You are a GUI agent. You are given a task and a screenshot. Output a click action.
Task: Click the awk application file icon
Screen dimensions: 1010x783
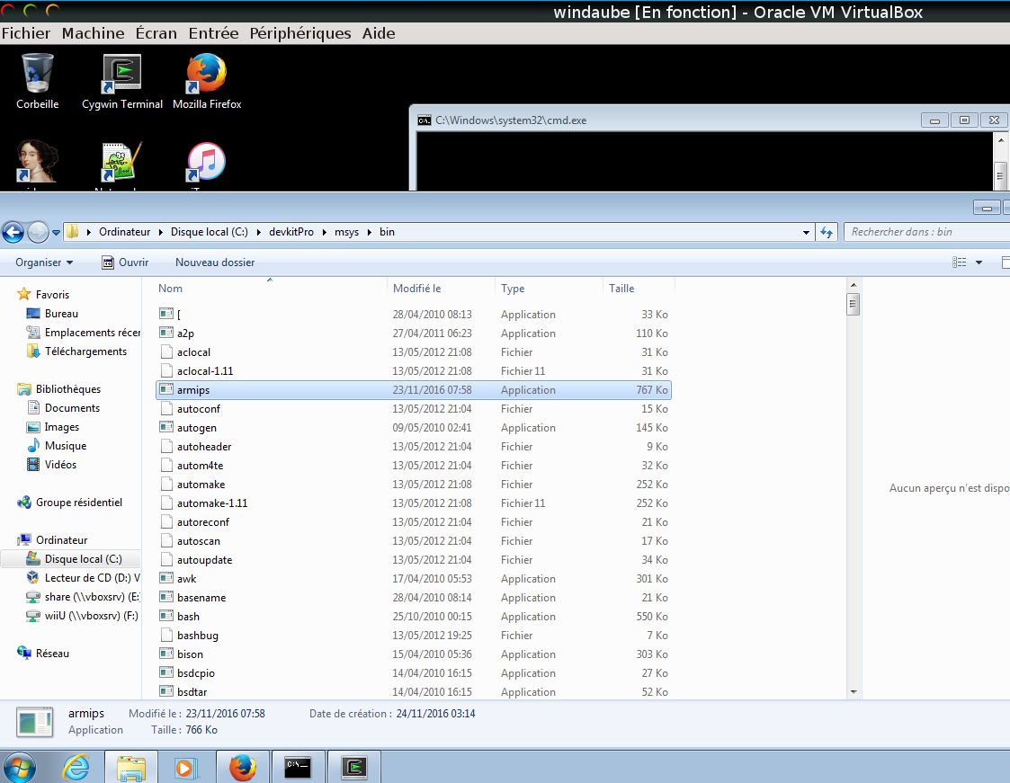(x=166, y=578)
